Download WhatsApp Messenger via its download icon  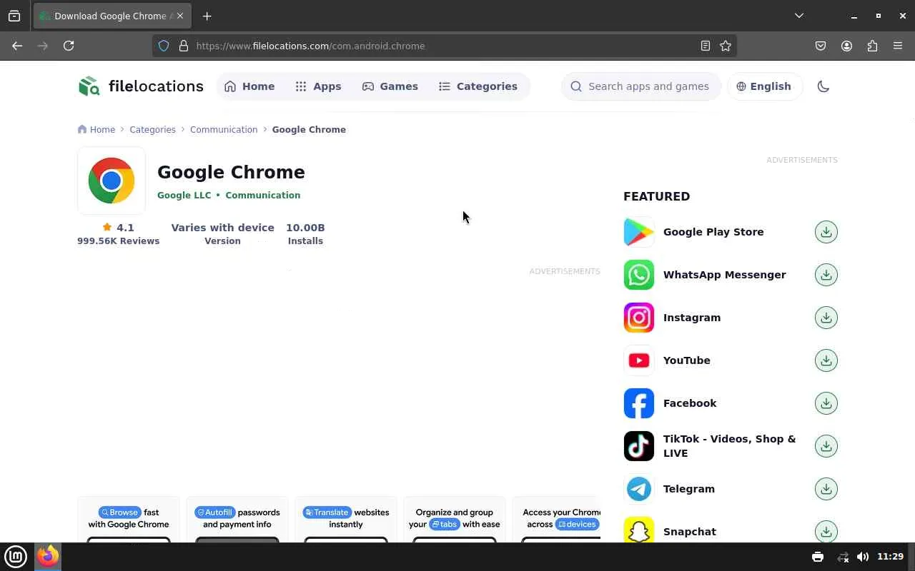coord(826,275)
